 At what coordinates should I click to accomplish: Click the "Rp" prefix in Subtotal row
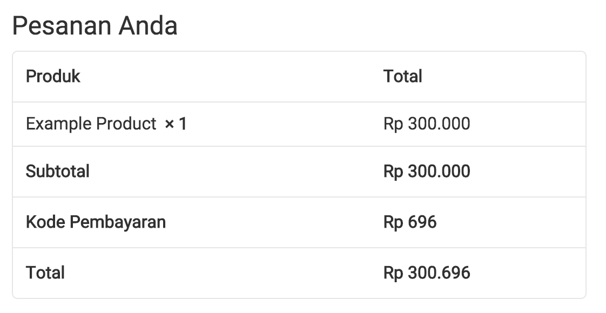pyautogui.click(x=393, y=172)
